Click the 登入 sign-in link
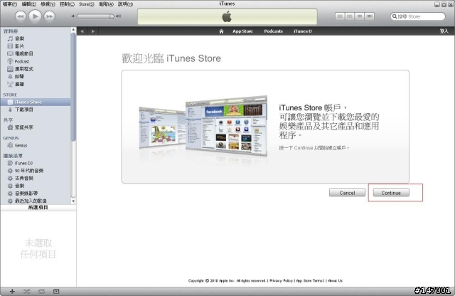Image resolution: width=455 pixels, height=296 pixels. [x=444, y=31]
